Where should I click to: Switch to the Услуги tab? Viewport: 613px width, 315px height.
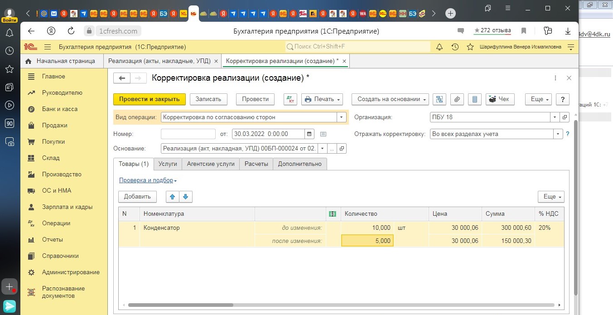click(x=168, y=164)
